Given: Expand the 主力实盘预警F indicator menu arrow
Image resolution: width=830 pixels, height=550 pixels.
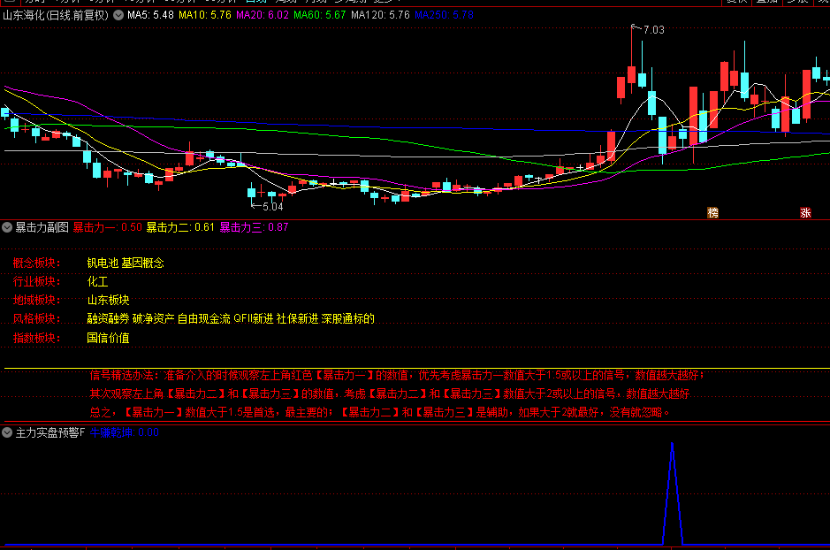Looking at the screenshot, I should [x=7, y=432].
